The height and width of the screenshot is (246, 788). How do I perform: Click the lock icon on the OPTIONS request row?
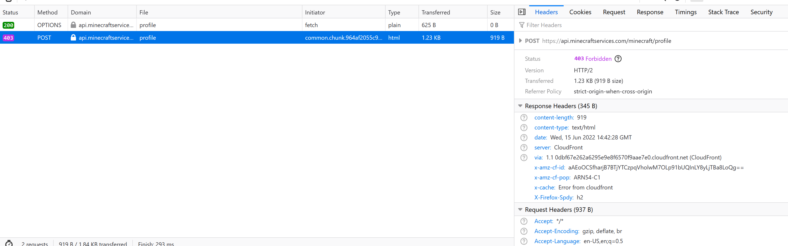coord(73,25)
